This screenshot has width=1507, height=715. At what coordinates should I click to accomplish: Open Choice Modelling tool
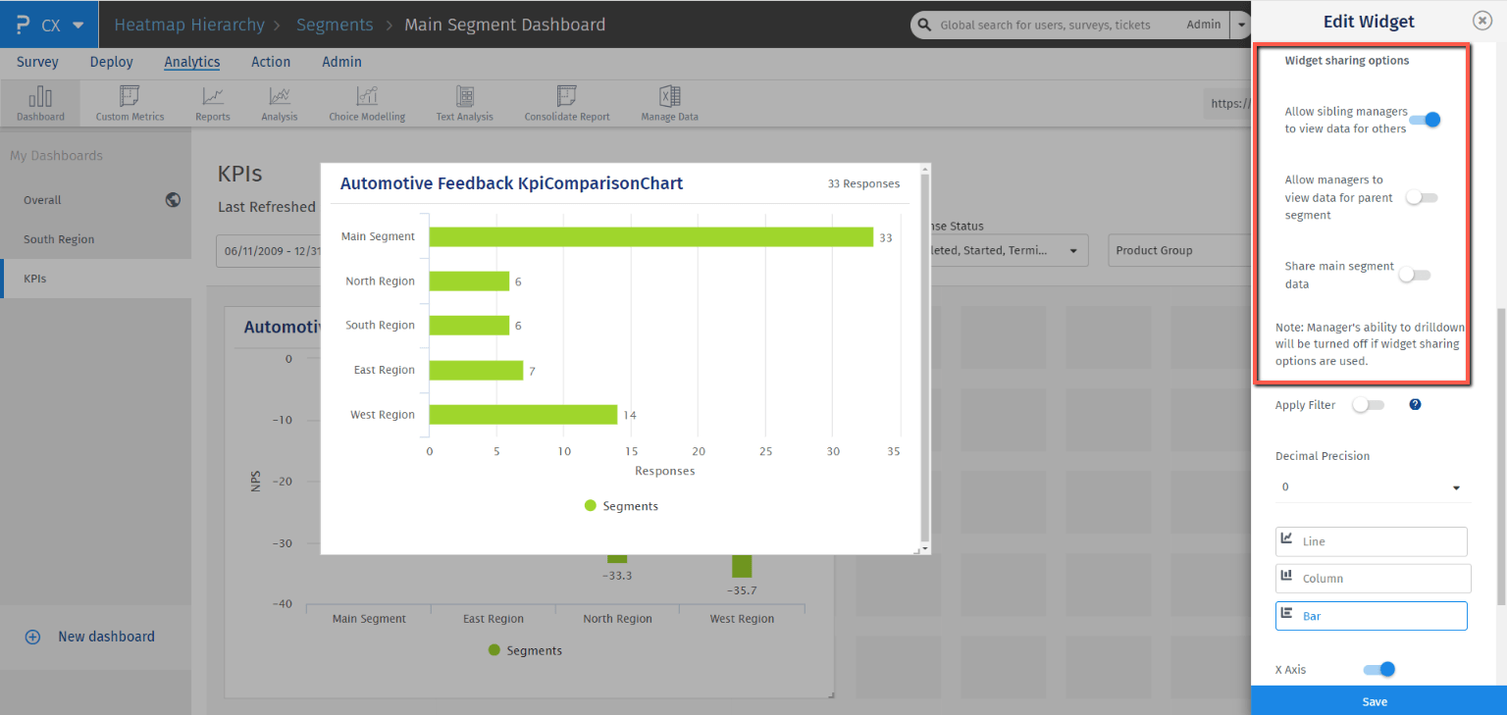tap(367, 103)
